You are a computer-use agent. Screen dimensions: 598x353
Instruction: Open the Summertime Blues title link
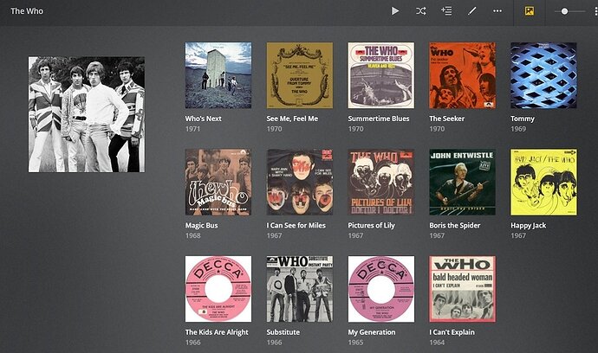pyautogui.click(x=379, y=119)
